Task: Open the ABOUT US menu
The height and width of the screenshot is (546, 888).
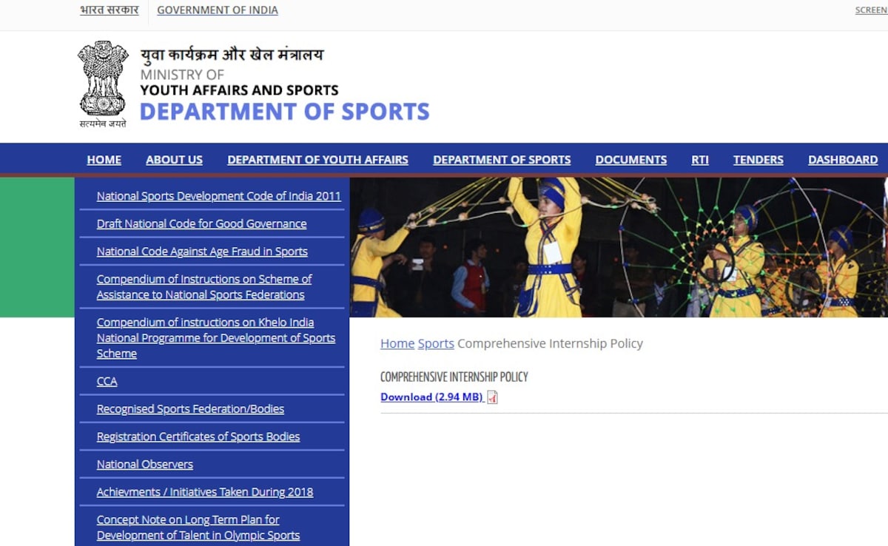Action: [174, 160]
